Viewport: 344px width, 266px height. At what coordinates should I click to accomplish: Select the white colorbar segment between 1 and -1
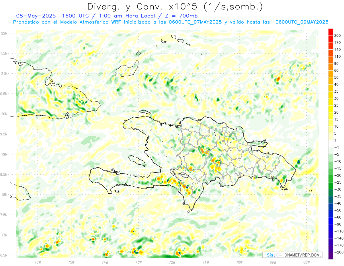pyautogui.click(x=331, y=144)
